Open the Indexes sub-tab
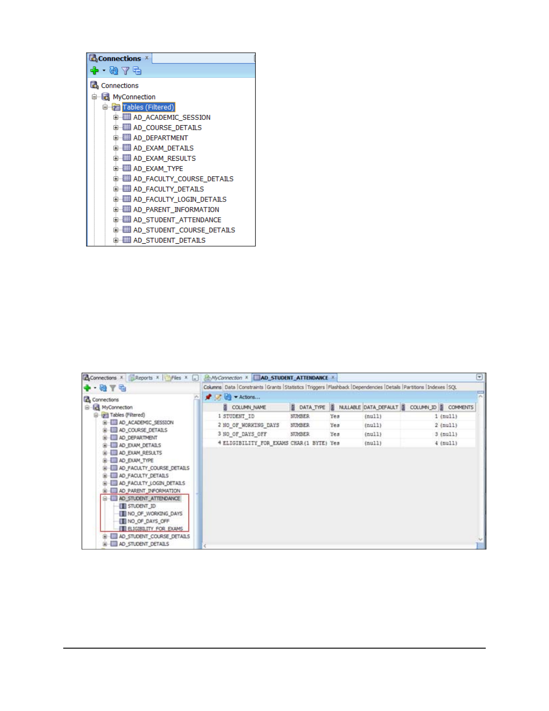This screenshot has height=711, width=549. pyautogui.click(x=436, y=387)
